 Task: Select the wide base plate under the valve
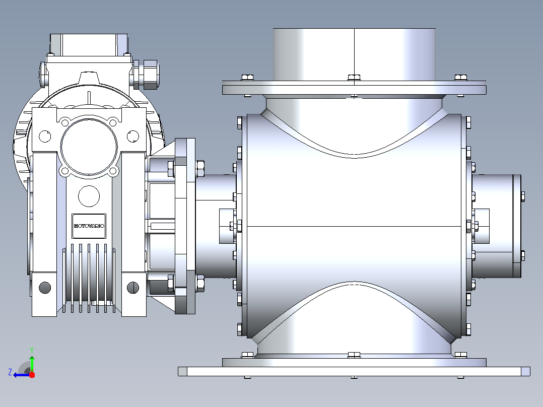coord(354,371)
